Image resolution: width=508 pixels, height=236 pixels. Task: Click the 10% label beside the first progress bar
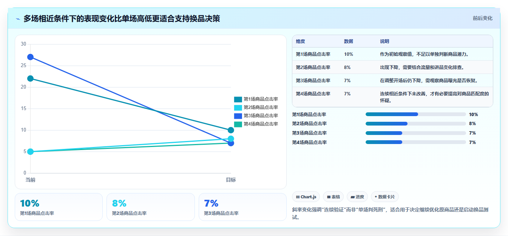click(x=473, y=114)
